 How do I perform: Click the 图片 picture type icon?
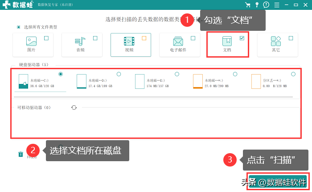(31, 42)
